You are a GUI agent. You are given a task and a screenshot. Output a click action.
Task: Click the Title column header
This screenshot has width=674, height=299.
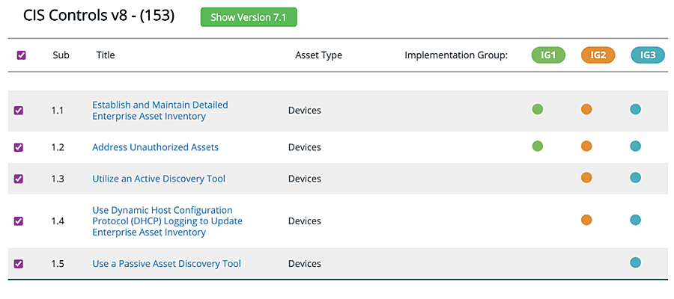(x=106, y=55)
